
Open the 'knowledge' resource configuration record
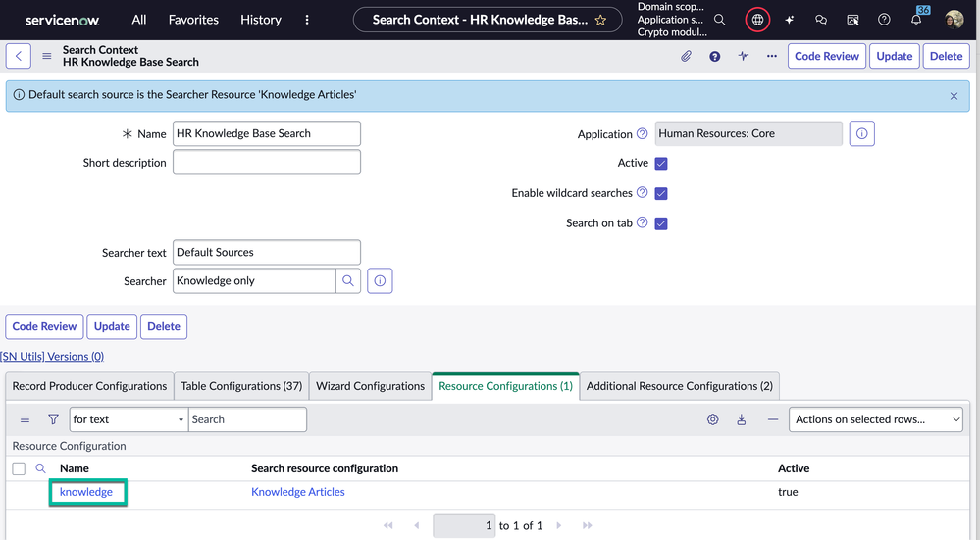(86, 492)
